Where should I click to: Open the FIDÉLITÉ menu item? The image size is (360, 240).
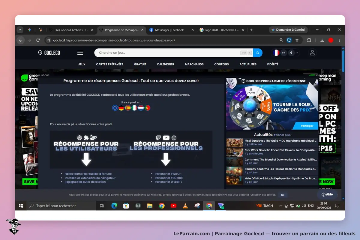click(x=273, y=64)
